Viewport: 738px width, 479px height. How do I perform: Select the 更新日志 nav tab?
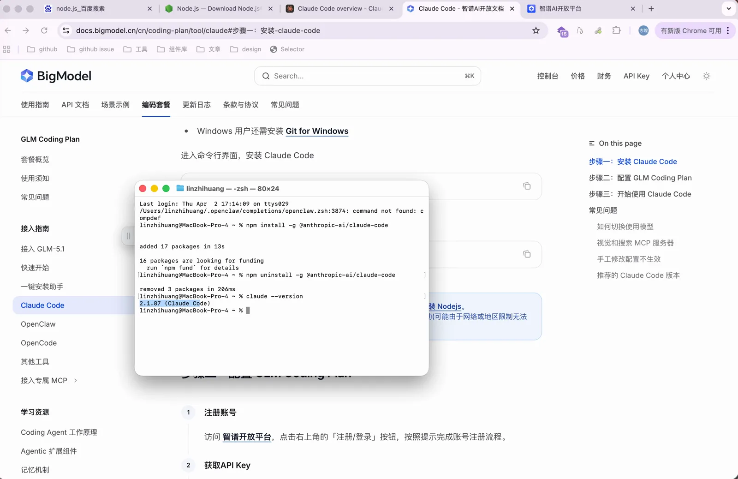196,105
